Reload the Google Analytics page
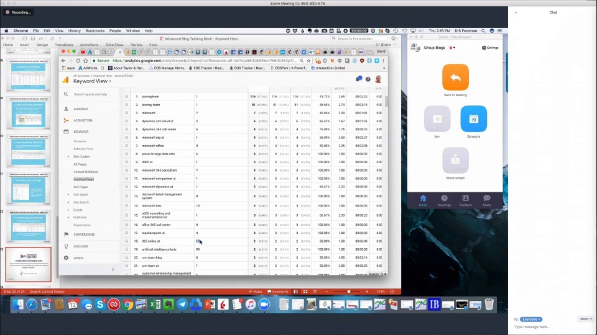 (78, 61)
